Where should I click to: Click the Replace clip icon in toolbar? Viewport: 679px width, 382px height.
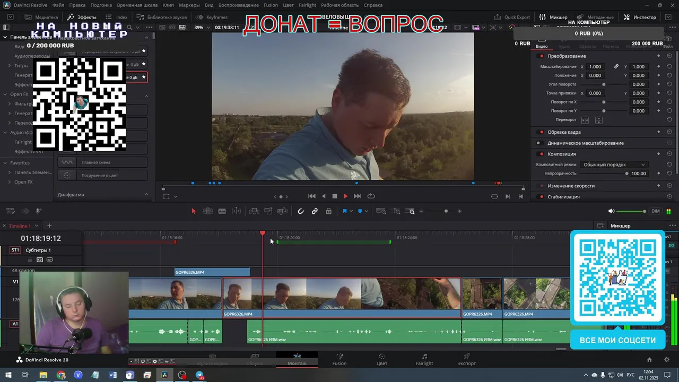coord(283,211)
